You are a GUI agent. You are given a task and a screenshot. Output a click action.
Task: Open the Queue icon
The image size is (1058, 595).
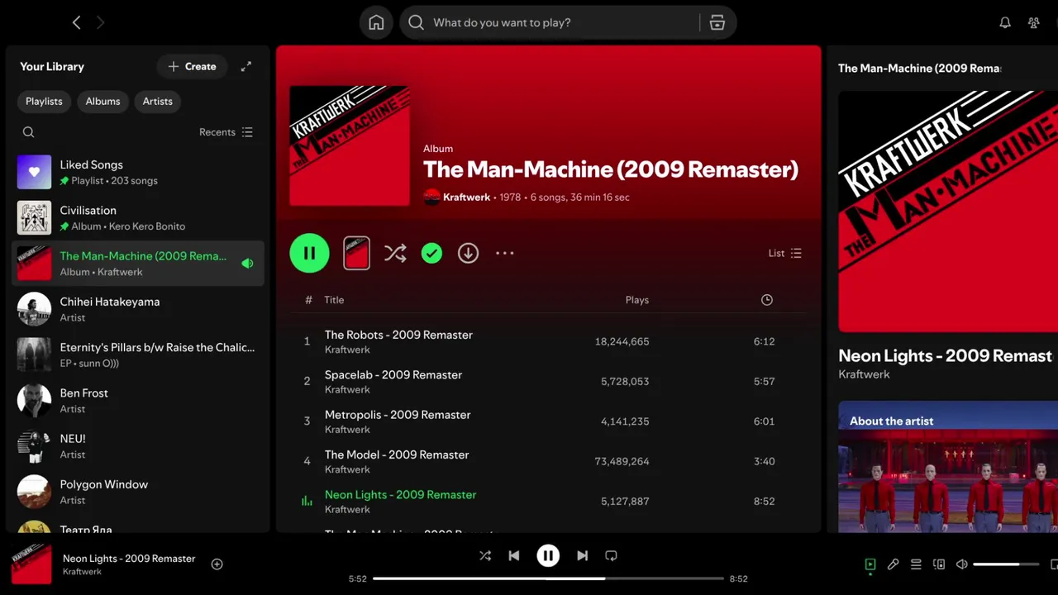916,564
